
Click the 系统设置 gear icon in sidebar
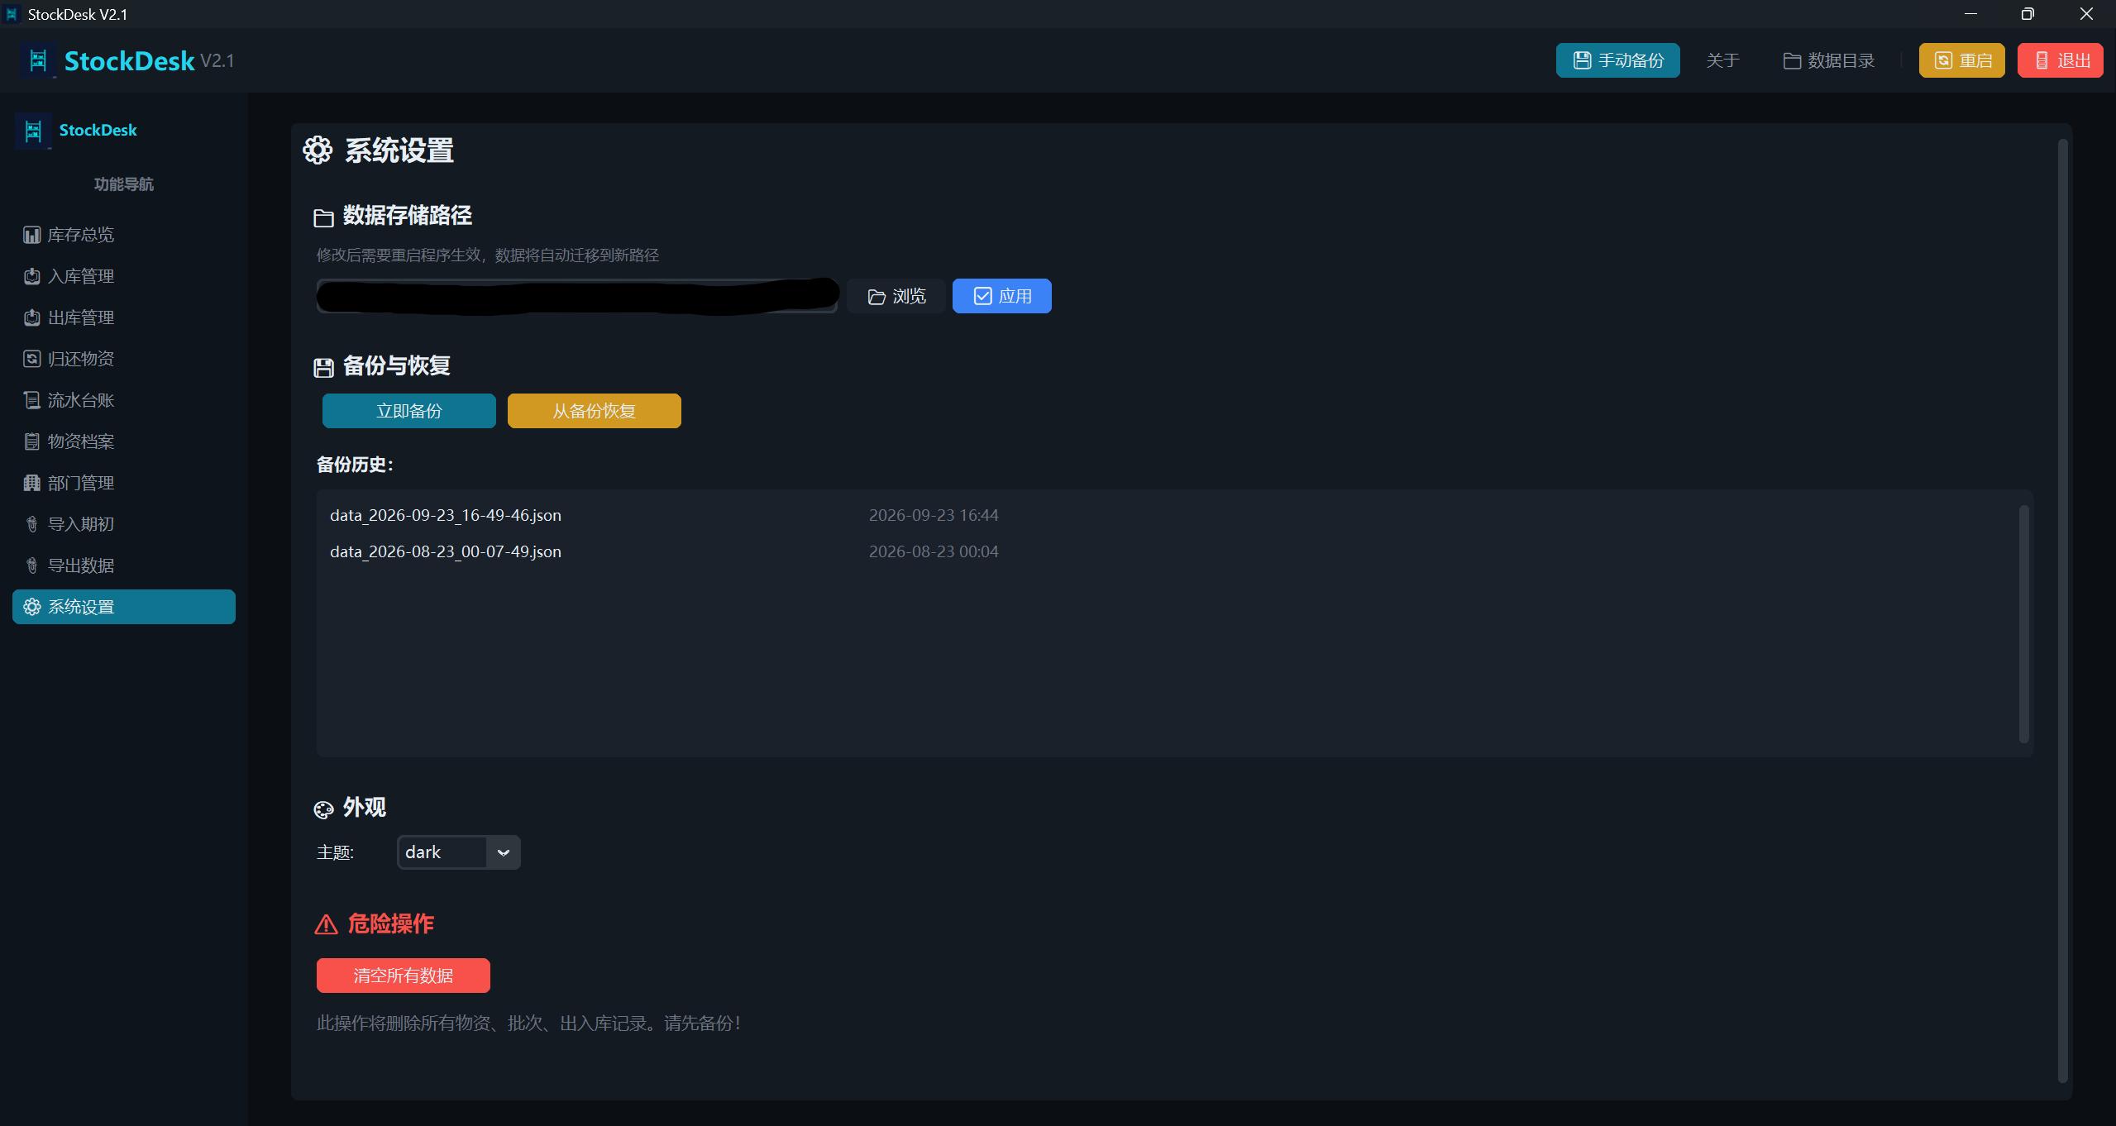coord(31,607)
